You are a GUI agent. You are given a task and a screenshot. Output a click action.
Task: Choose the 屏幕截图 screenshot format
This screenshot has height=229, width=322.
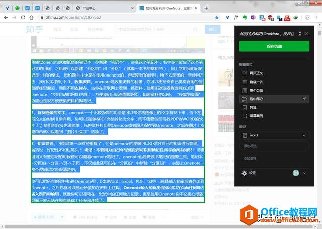click(274, 116)
